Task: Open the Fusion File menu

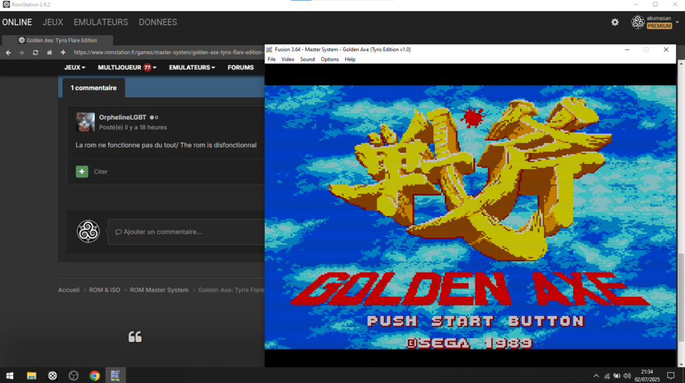Action: click(x=271, y=60)
